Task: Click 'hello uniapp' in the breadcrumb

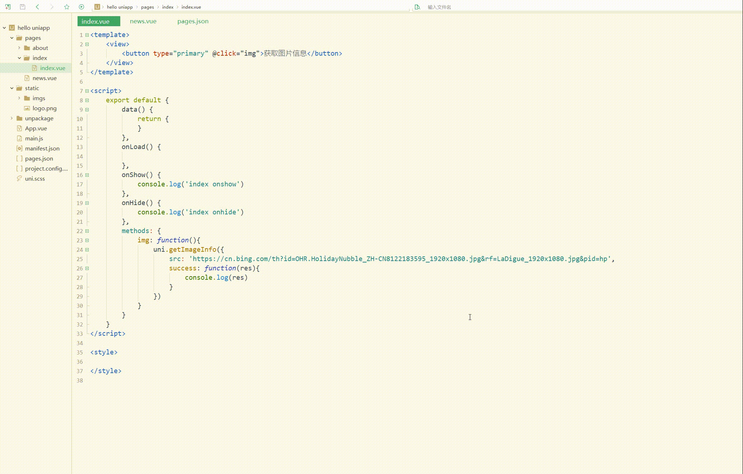Action: (x=120, y=7)
